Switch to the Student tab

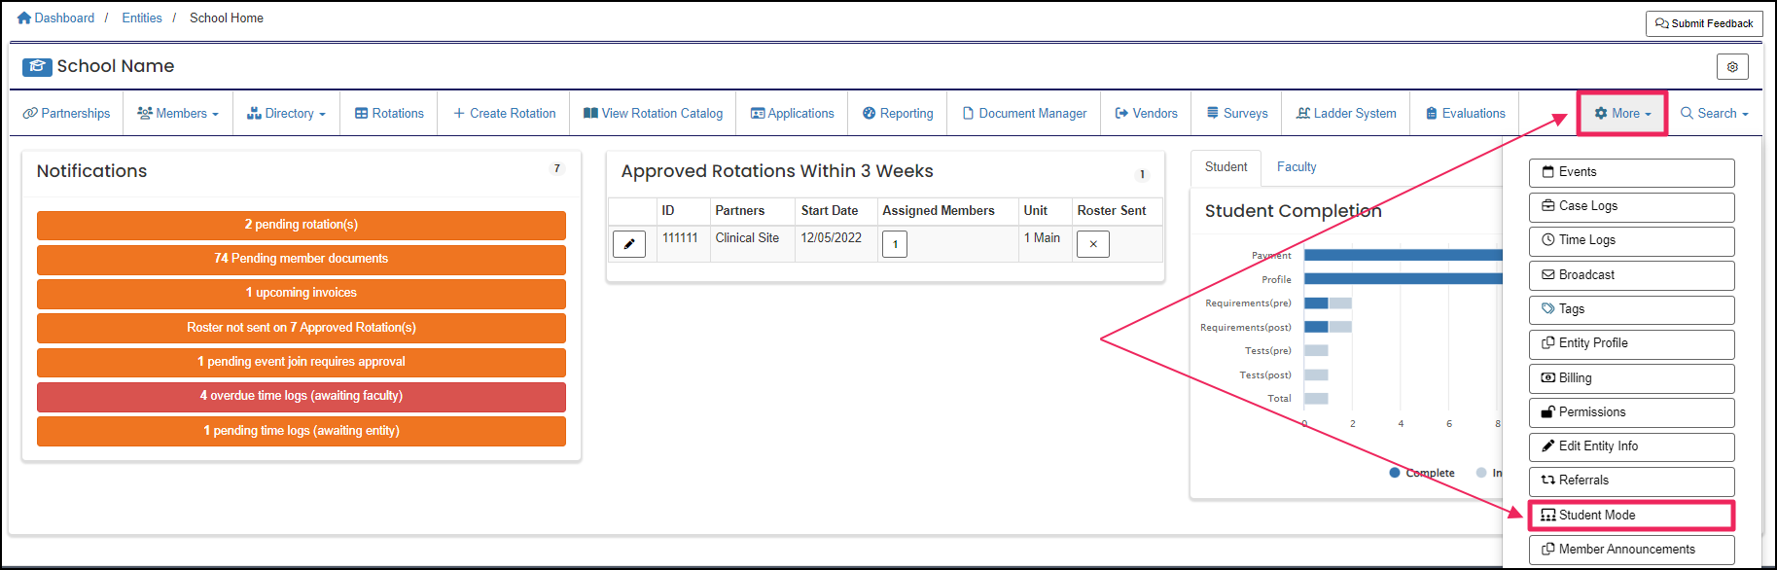tap(1226, 167)
